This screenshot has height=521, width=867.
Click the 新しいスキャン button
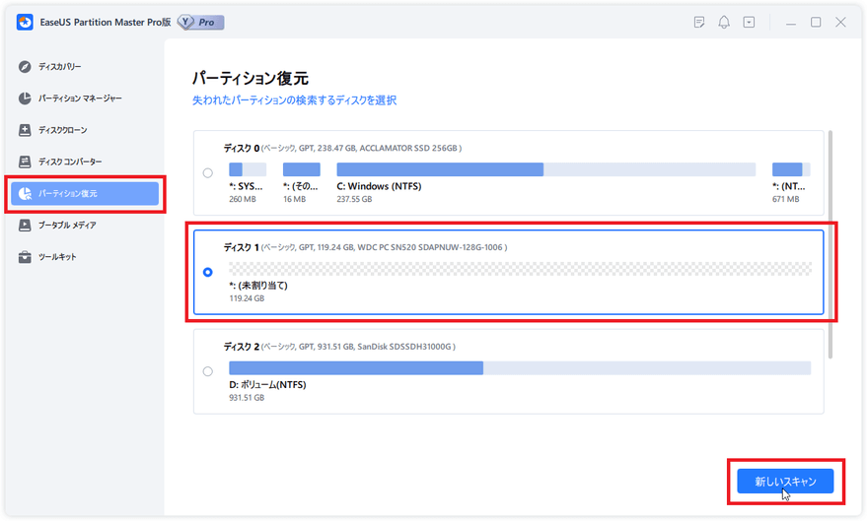(785, 482)
